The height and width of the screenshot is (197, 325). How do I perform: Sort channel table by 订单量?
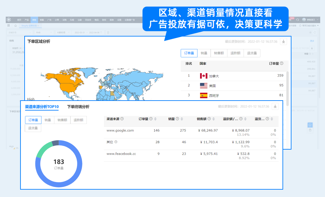point(155,119)
